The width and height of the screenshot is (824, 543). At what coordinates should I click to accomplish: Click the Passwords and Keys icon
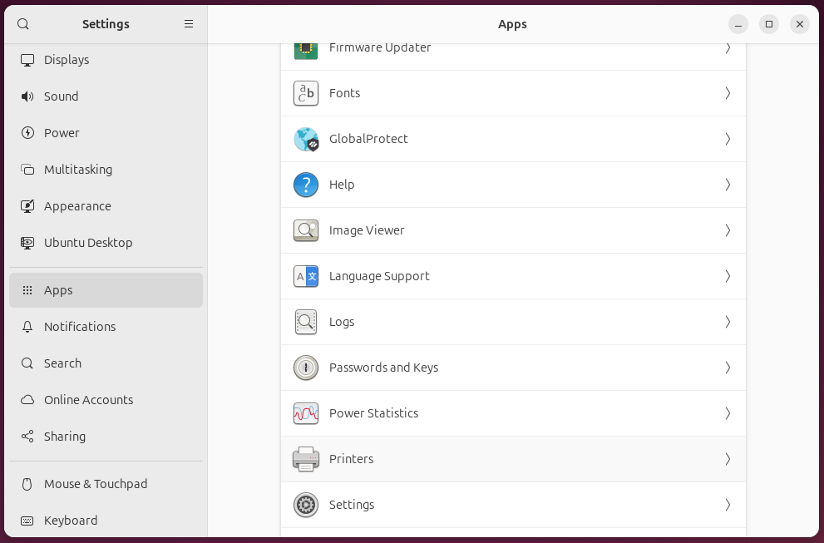[306, 368]
